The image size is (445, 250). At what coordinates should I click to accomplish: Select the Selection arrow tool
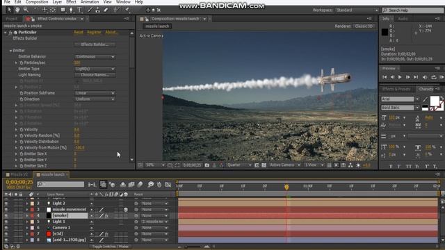click(9, 10)
